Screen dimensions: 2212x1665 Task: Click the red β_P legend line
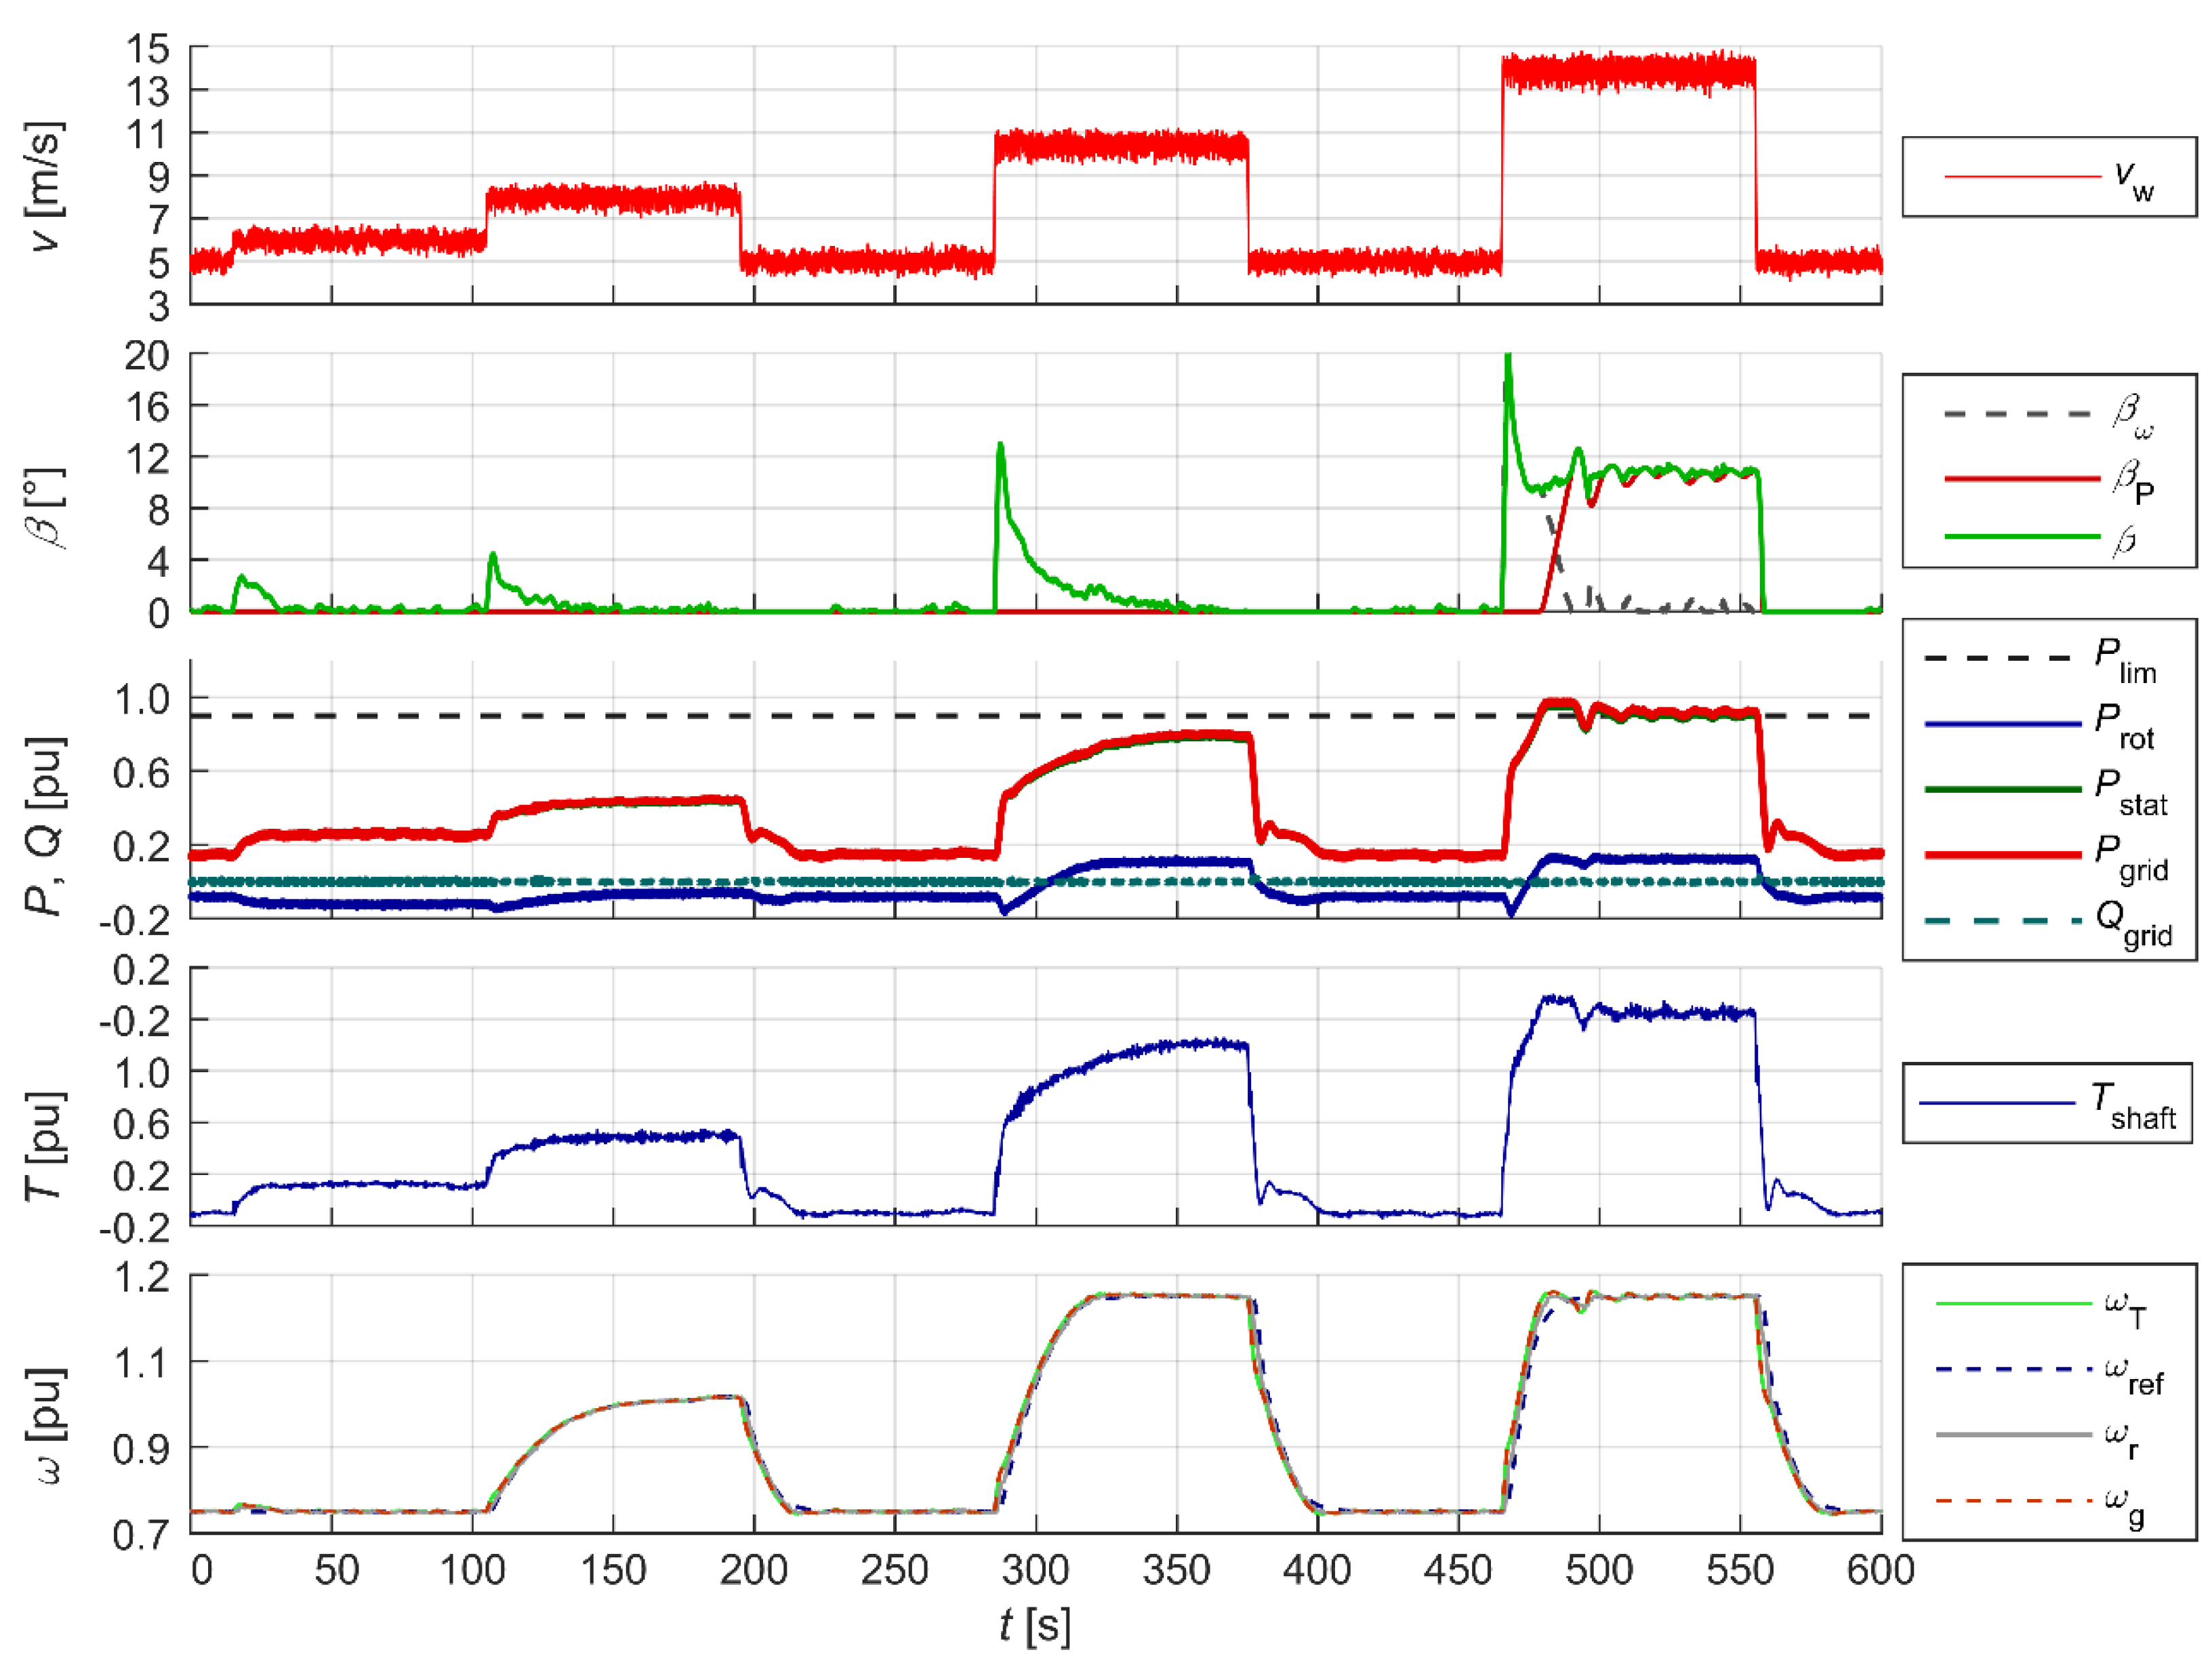click(x=2022, y=479)
